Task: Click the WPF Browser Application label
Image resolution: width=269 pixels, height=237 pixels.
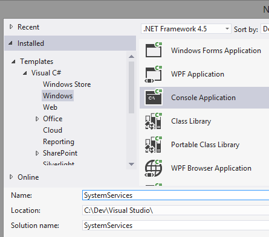Action: [211, 168]
